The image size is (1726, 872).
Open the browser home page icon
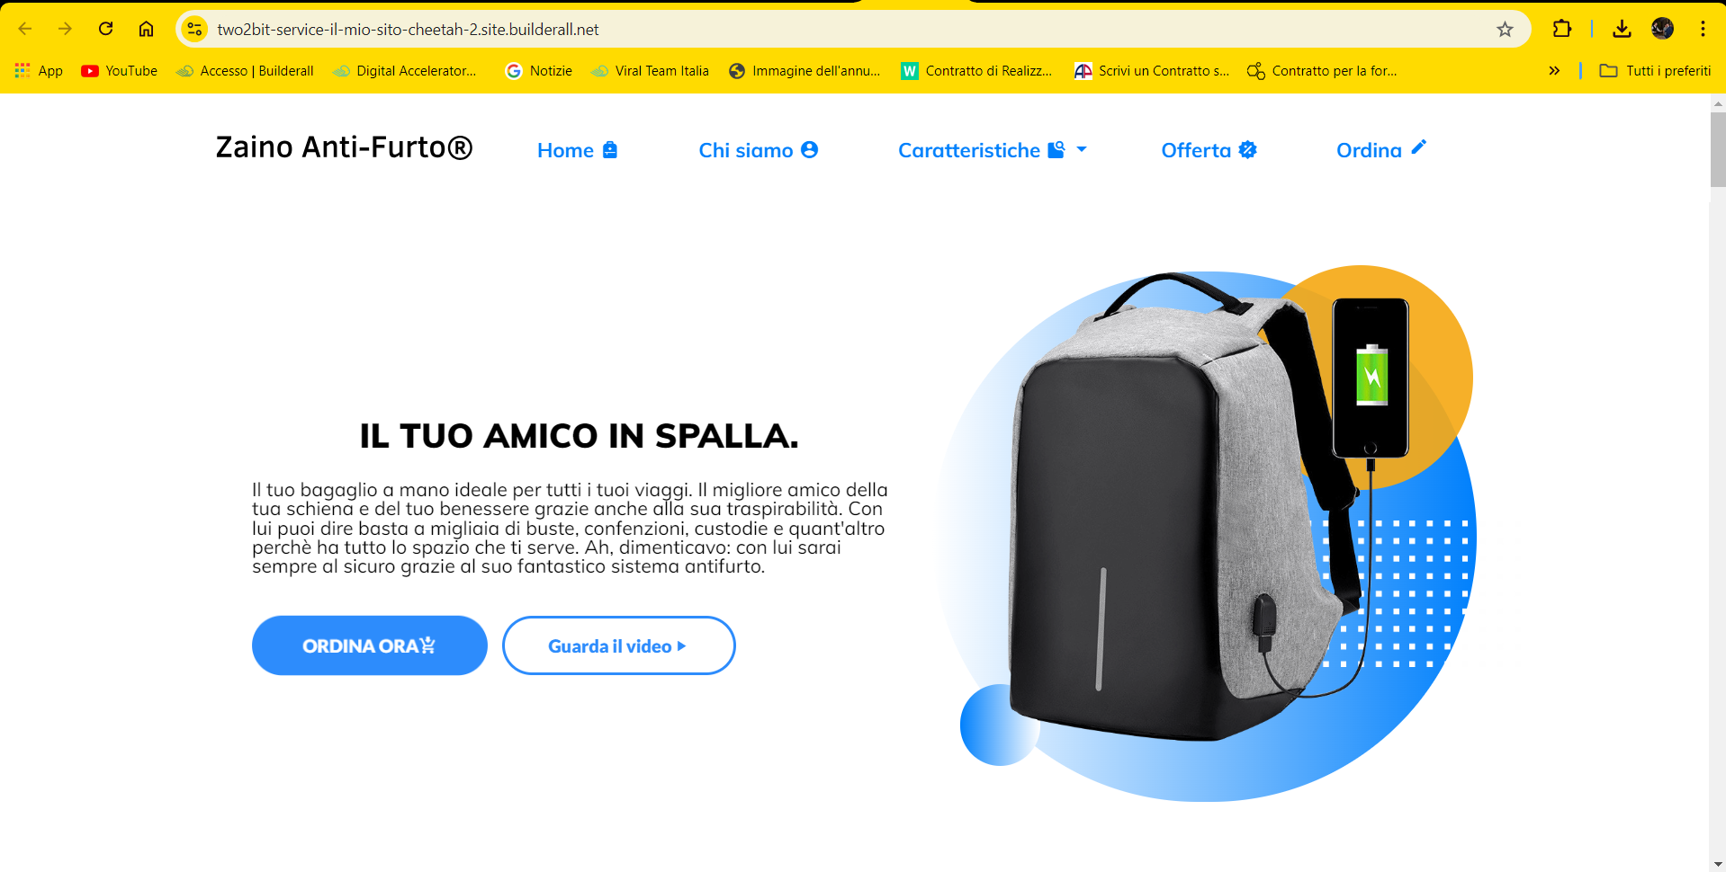(x=146, y=29)
